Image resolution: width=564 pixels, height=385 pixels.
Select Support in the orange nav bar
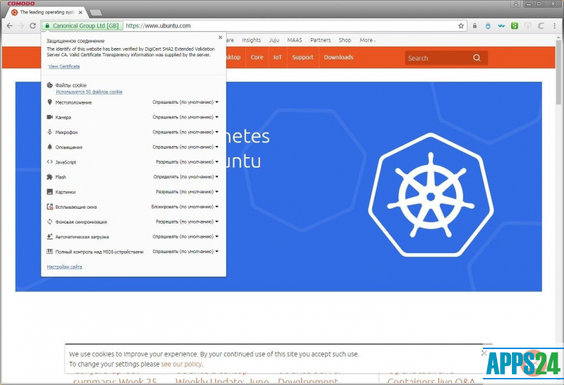[x=302, y=57]
